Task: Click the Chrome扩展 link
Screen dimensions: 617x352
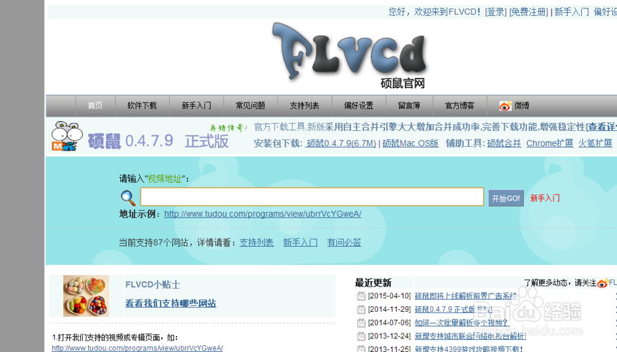Action: coord(550,143)
